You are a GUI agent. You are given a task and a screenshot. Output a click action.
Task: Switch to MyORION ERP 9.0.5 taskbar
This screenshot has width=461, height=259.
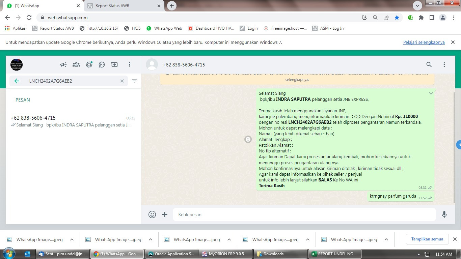tap(226, 254)
